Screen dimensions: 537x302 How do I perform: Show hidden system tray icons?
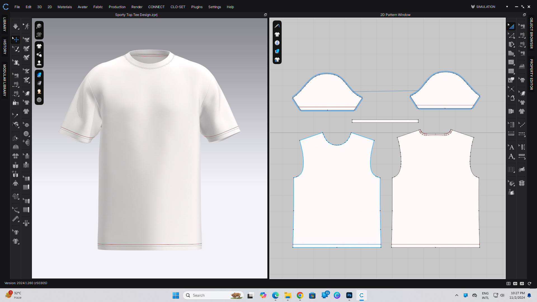pyautogui.click(x=457, y=295)
